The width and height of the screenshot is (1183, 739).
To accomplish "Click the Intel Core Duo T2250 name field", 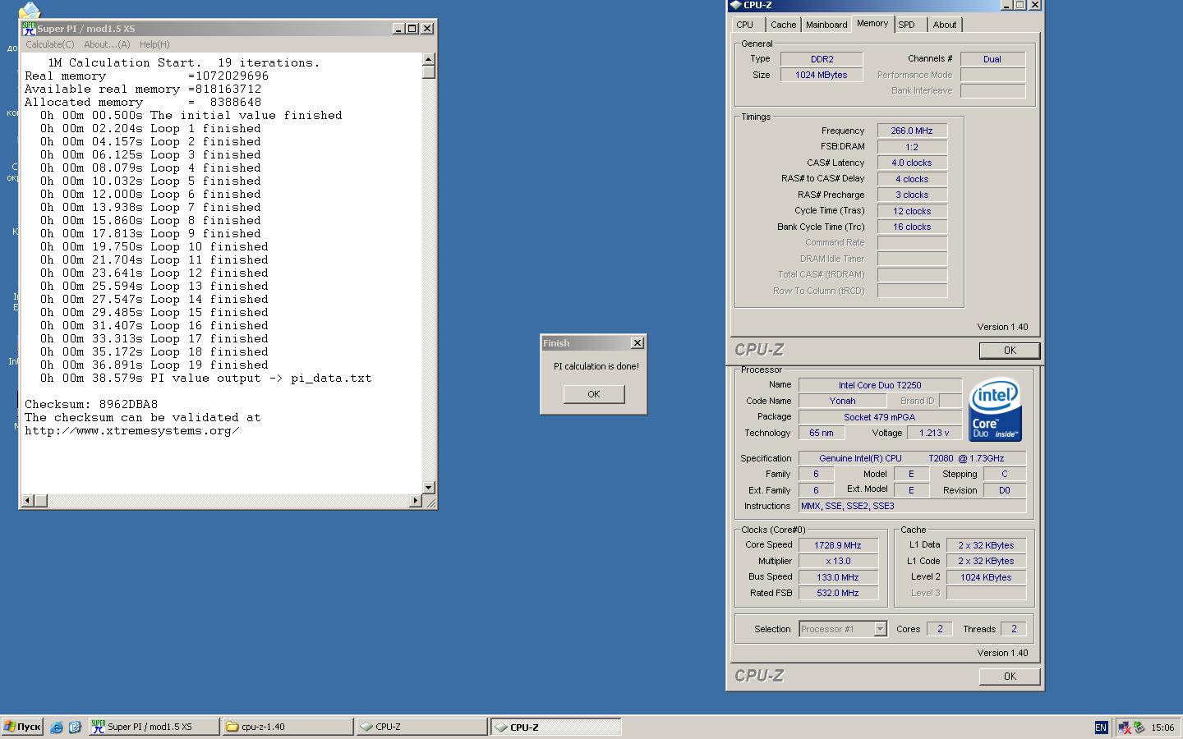I will tap(880, 385).
